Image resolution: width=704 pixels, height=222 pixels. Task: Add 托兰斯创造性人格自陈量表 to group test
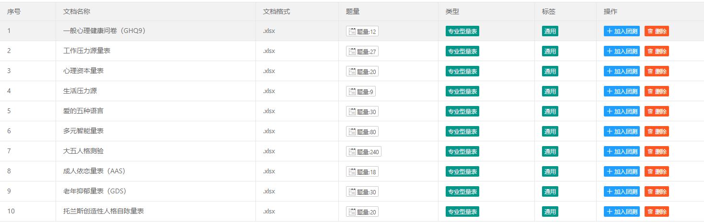click(x=622, y=212)
